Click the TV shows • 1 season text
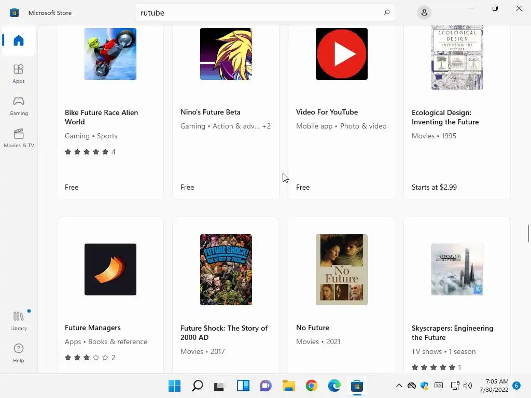The height and width of the screenshot is (398, 531). click(443, 352)
